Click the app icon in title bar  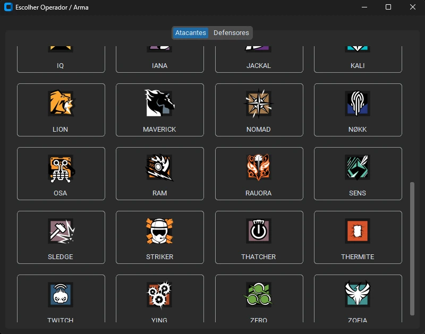click(8, 7)
